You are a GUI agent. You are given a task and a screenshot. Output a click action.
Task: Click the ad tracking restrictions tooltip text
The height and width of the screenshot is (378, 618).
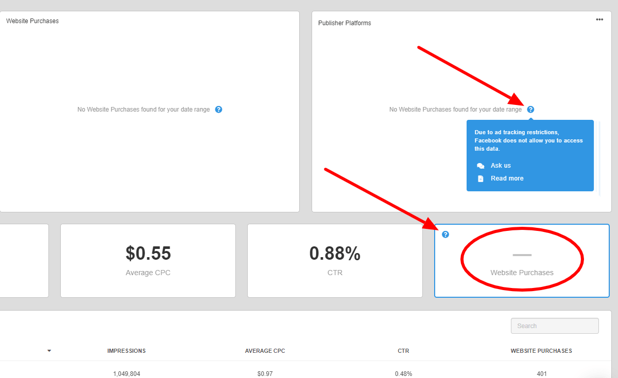[x=528, y=140]
